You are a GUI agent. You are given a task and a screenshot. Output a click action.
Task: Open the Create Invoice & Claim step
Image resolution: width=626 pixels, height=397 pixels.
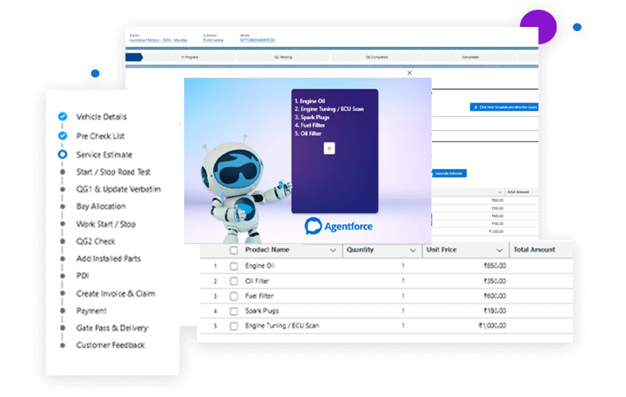click(x=116, y=293)
